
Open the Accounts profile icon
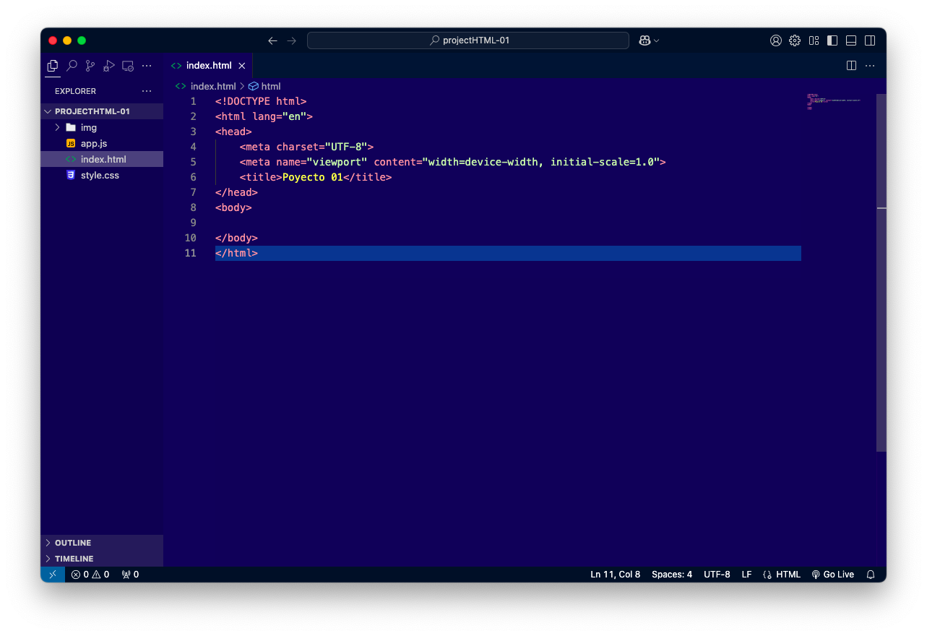point(776,40)
